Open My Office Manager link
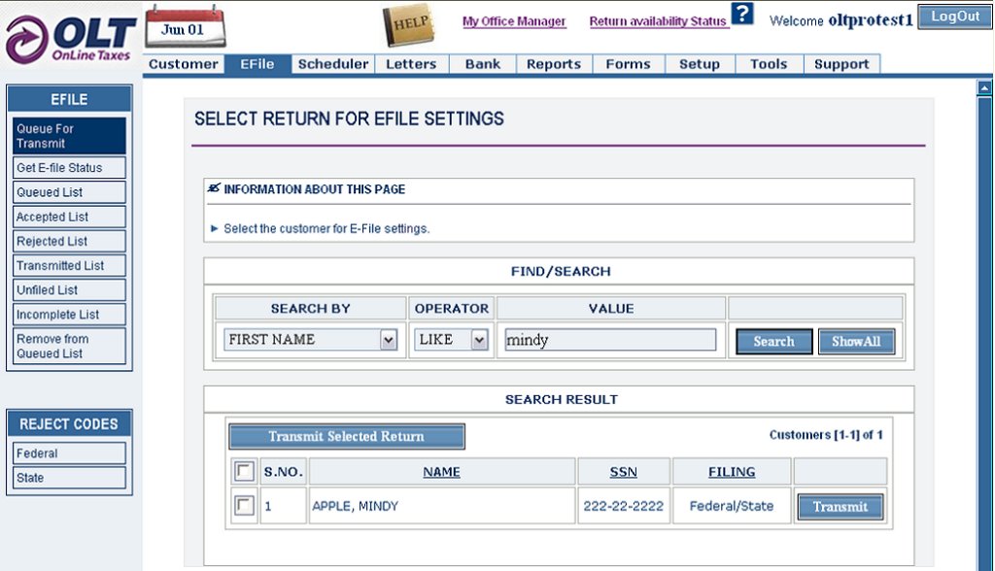 pyautogui.click(x=514, y=21)
